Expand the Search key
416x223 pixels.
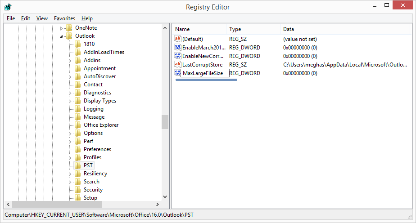[x=70, y=182]
